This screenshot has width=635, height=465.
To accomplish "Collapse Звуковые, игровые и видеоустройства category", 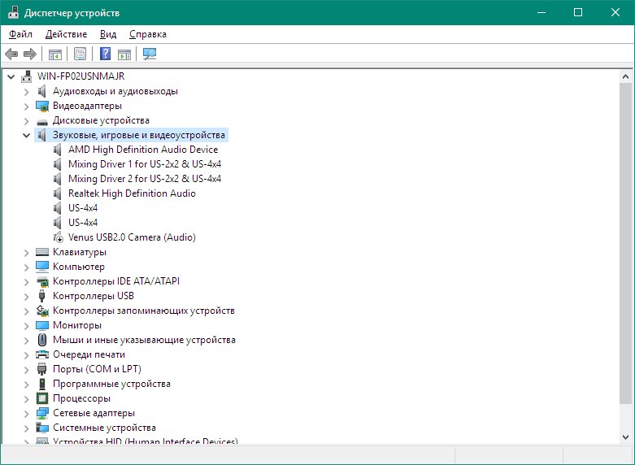I will [x=26, y=135].
